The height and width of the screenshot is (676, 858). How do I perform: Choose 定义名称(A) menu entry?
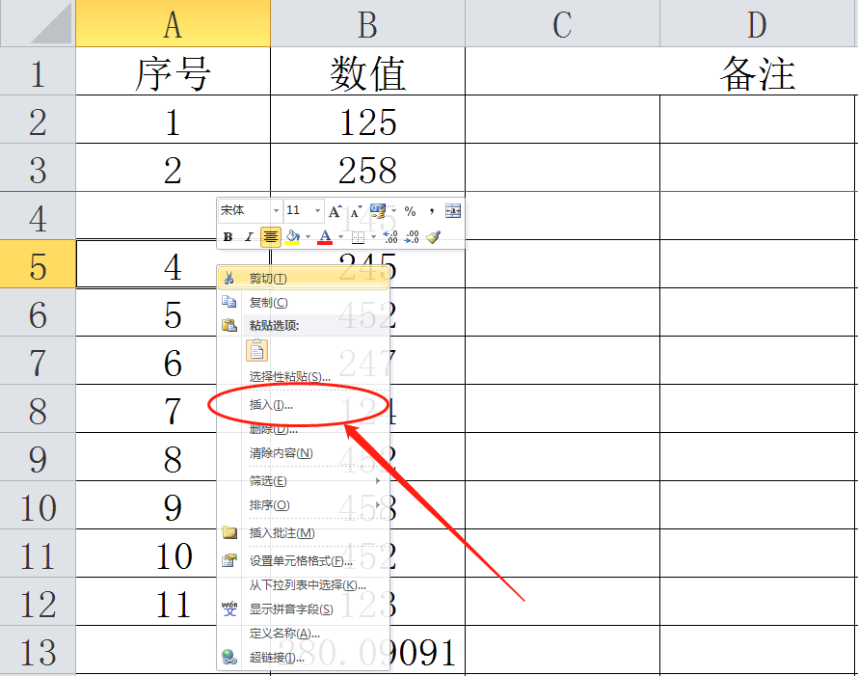click(304, 634)
